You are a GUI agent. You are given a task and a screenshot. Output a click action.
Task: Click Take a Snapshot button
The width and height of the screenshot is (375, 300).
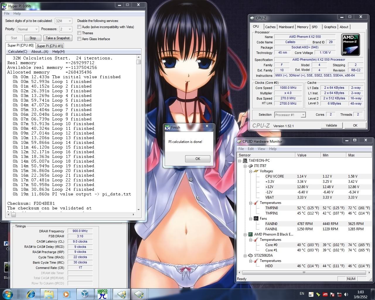(58, 38)
